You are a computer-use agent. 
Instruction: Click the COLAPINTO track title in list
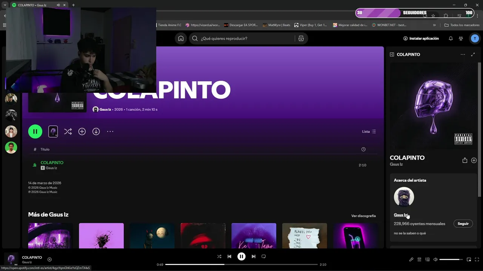pyautogui.click(x=52, y=163)
